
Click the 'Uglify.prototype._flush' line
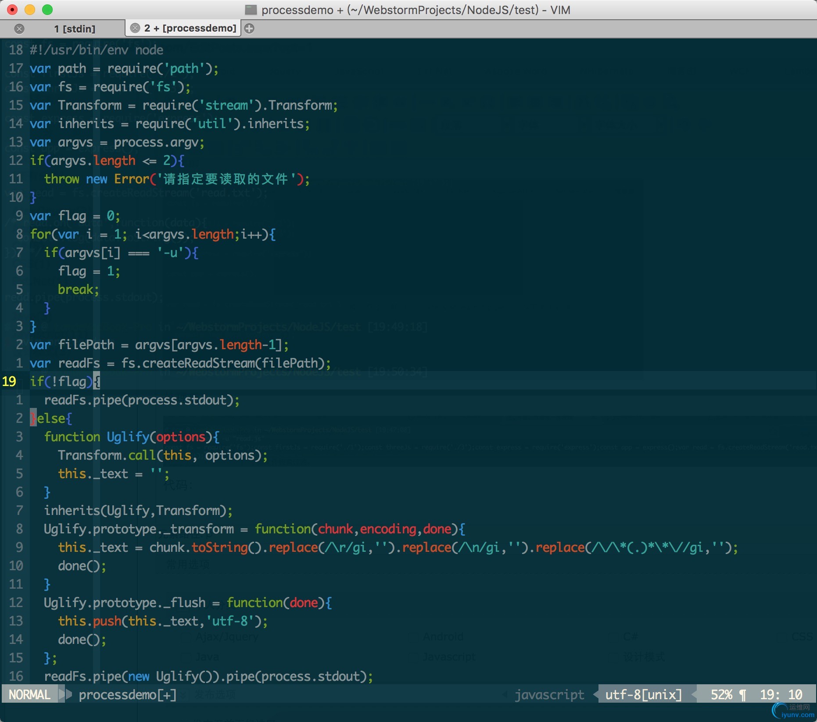click(188, 603)
